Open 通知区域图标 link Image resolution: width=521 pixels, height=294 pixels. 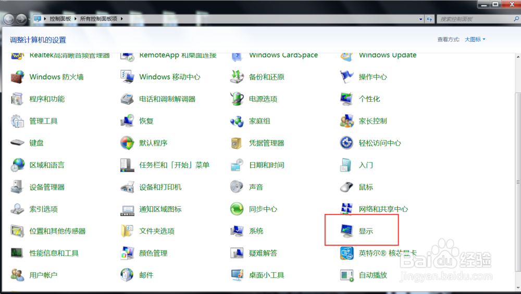coord(160,209)
